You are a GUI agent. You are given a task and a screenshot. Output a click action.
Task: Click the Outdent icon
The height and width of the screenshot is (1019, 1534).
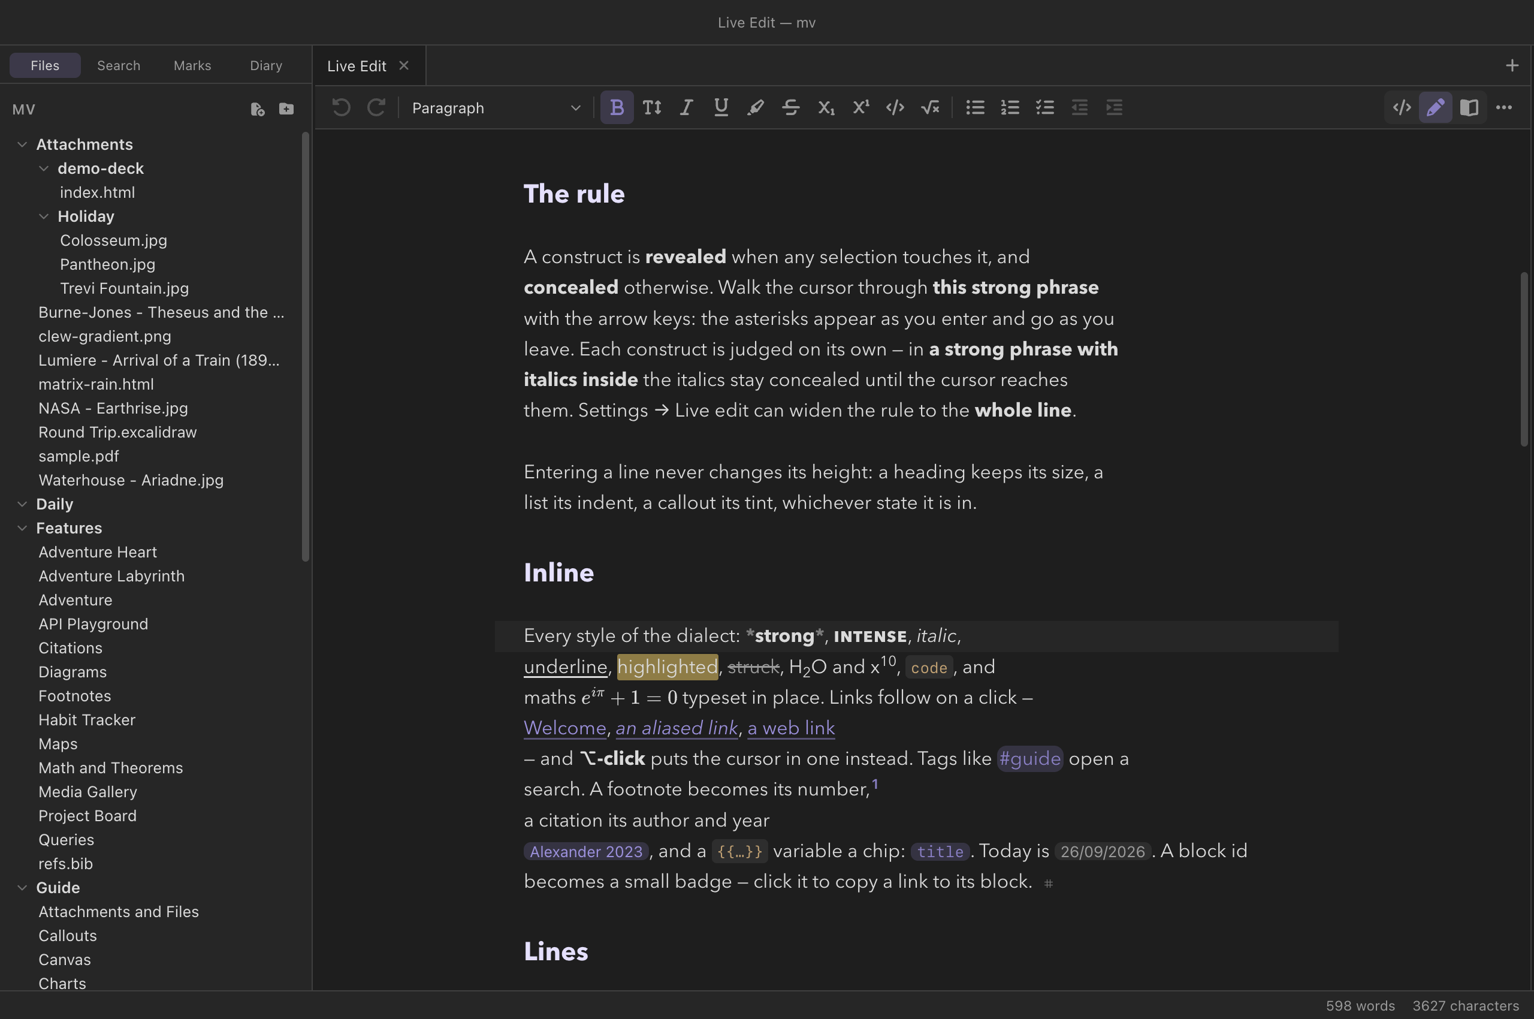coord(1079,107)
